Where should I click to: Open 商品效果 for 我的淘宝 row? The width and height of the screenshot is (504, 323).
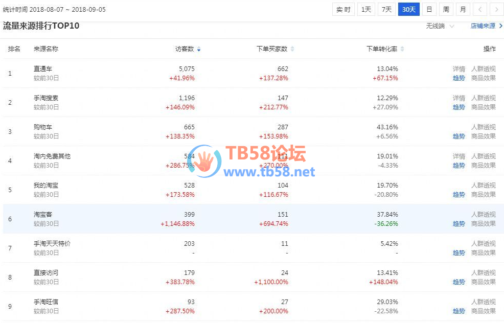coord(484,195)
